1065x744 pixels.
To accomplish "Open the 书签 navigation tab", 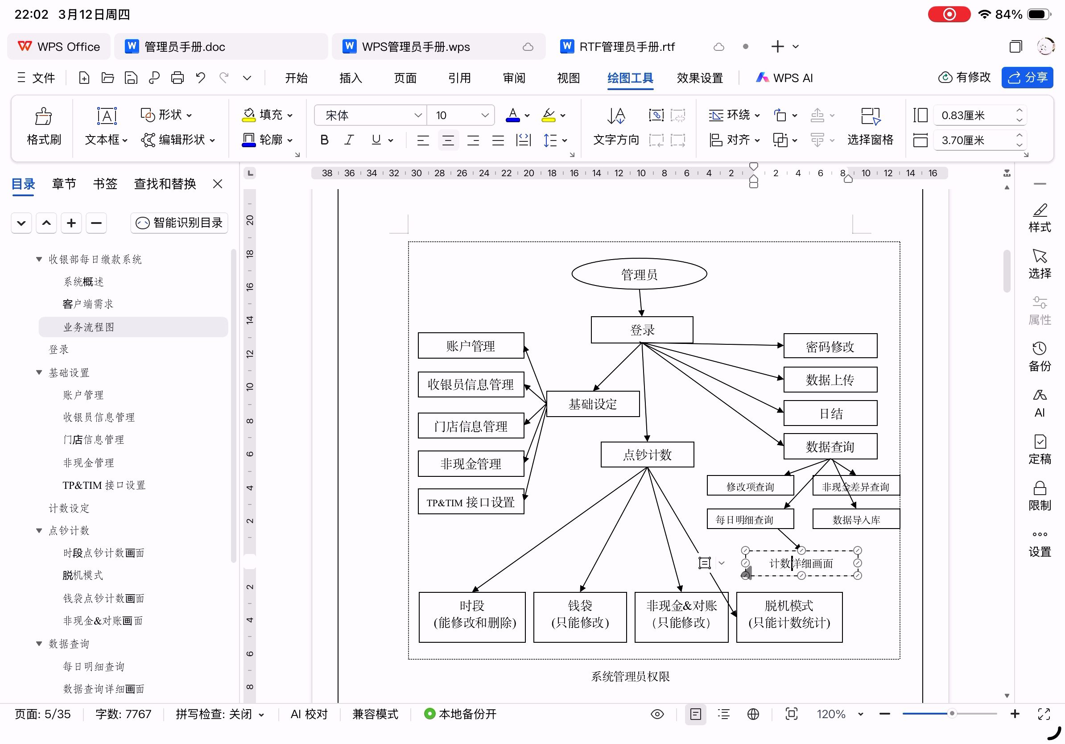I will pyautogui.click(x=105, y=184).
